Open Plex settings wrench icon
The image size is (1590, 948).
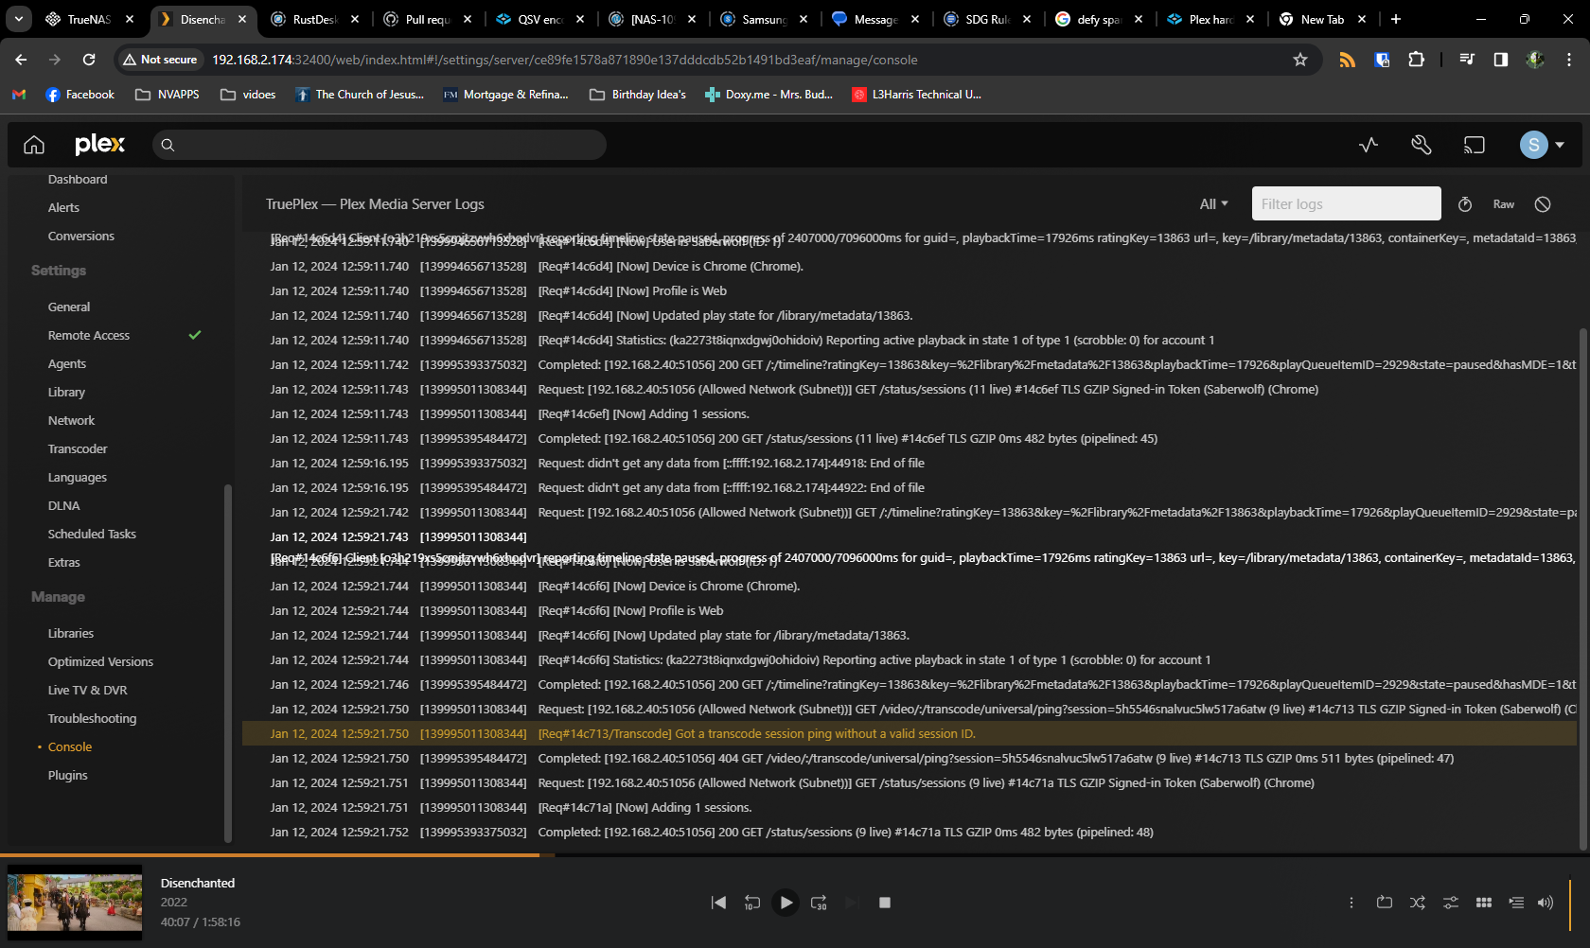pyautogui.click(x=1421, y=145)
